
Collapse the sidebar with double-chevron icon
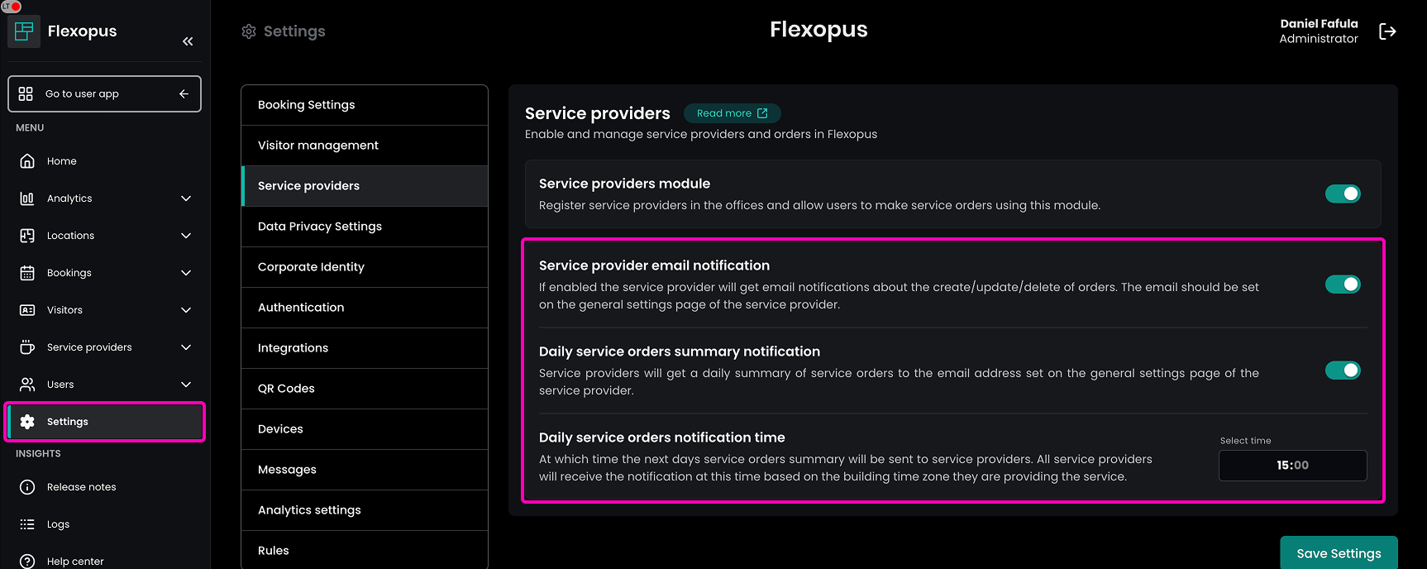click(188, 41)
